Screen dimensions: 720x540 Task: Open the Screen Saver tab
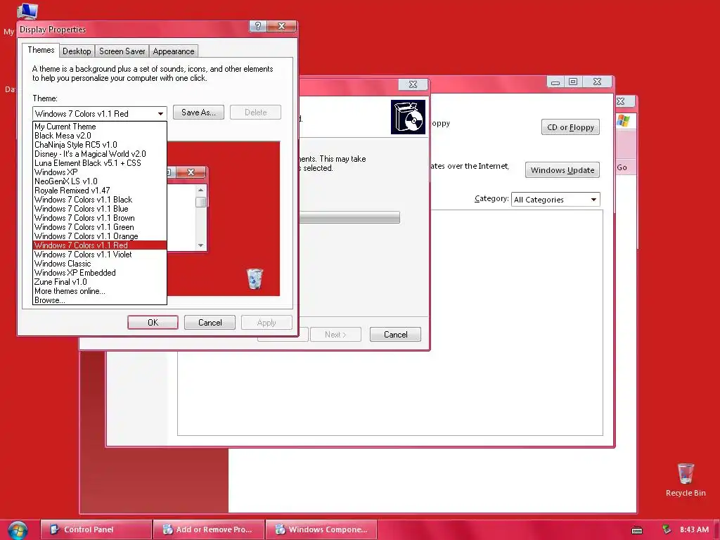[x=122, y=51]
